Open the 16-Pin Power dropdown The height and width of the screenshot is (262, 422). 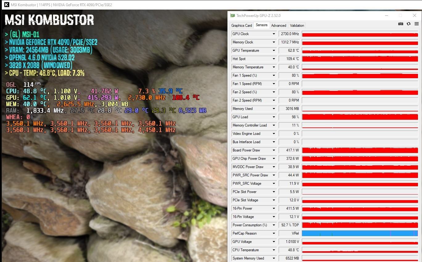click(273, 208)
